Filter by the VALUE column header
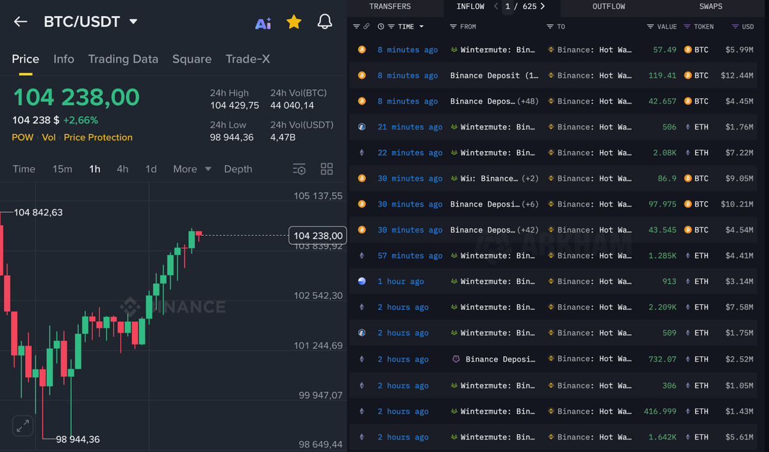 [x=662, y=27]
